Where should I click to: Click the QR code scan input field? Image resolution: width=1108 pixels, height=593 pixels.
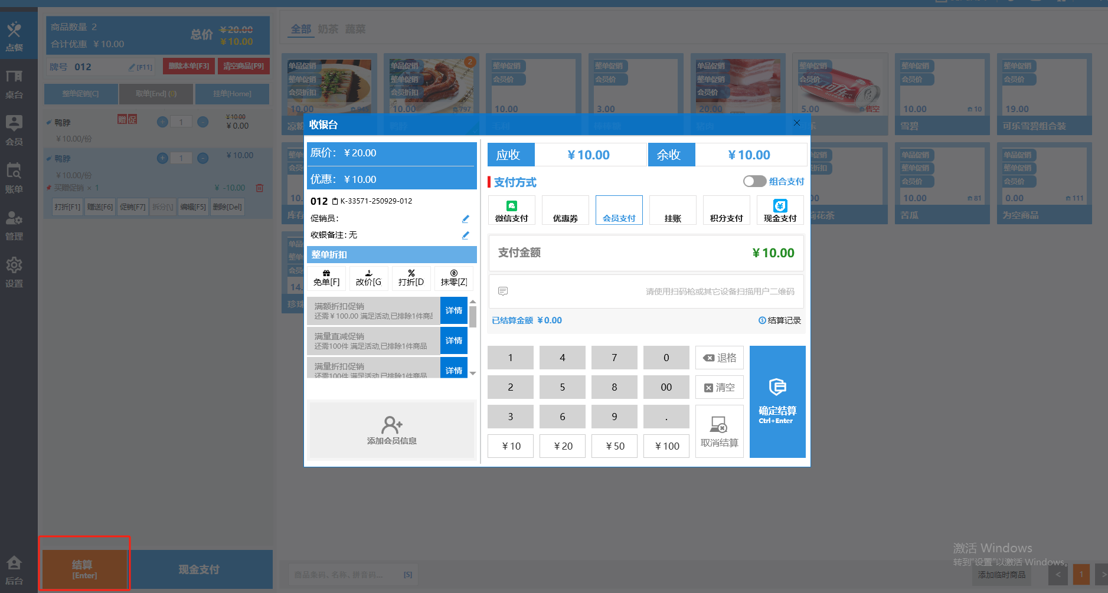tap(646, 291)
